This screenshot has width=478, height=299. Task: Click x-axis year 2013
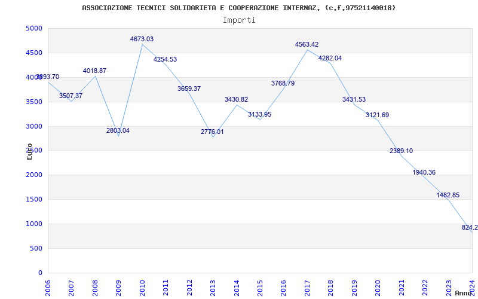[x=213, y=288]
